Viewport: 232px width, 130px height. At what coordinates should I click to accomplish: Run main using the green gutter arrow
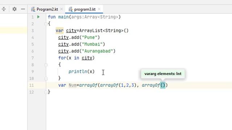click(38, 17)
